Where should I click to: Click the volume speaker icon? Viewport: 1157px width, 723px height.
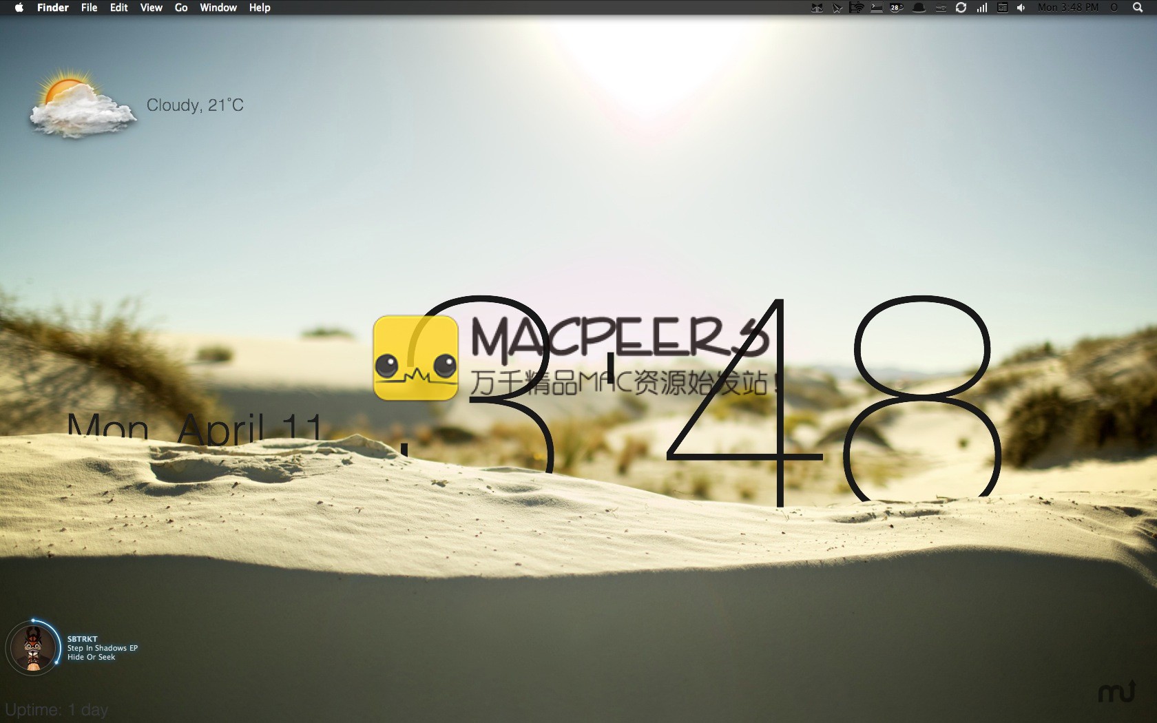1021,8
